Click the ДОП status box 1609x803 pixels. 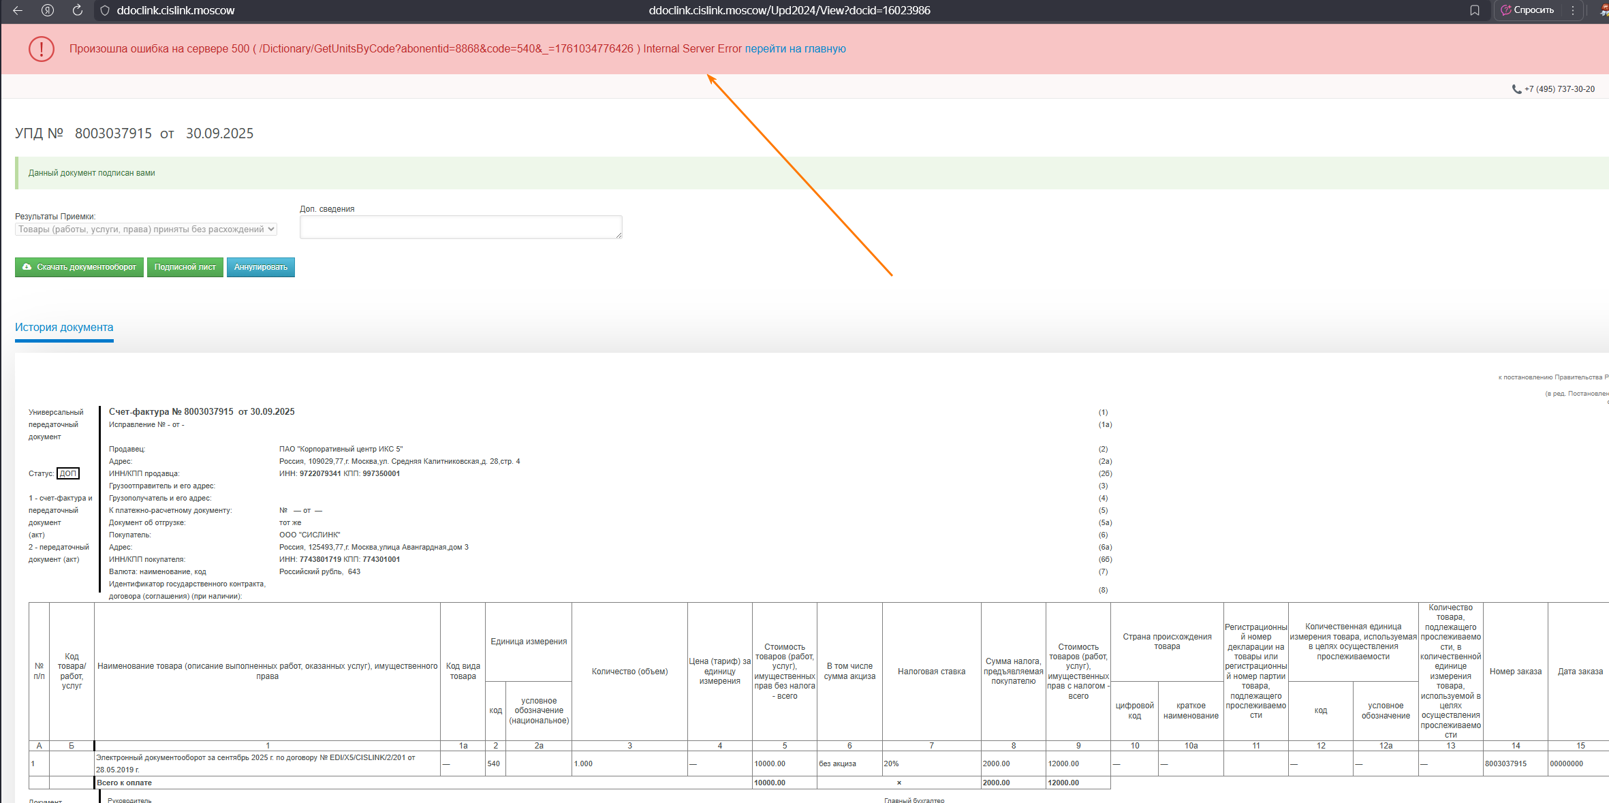(x=68, y=473)
